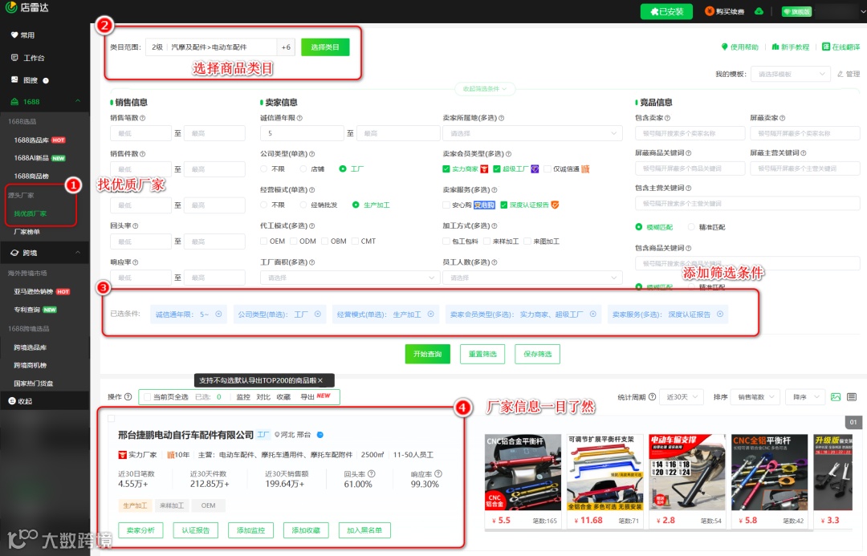Open 1688选品库 in sidebar
The image size is (867, 556).
31,140
